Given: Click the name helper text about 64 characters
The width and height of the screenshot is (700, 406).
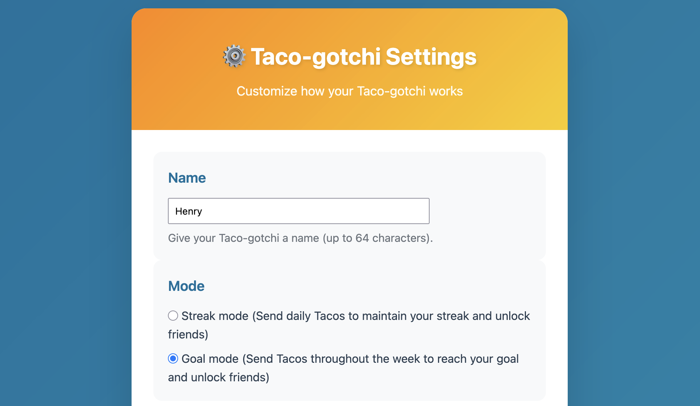Looking at the screenshot, I should pyautogui.click(x=300, y=238).
